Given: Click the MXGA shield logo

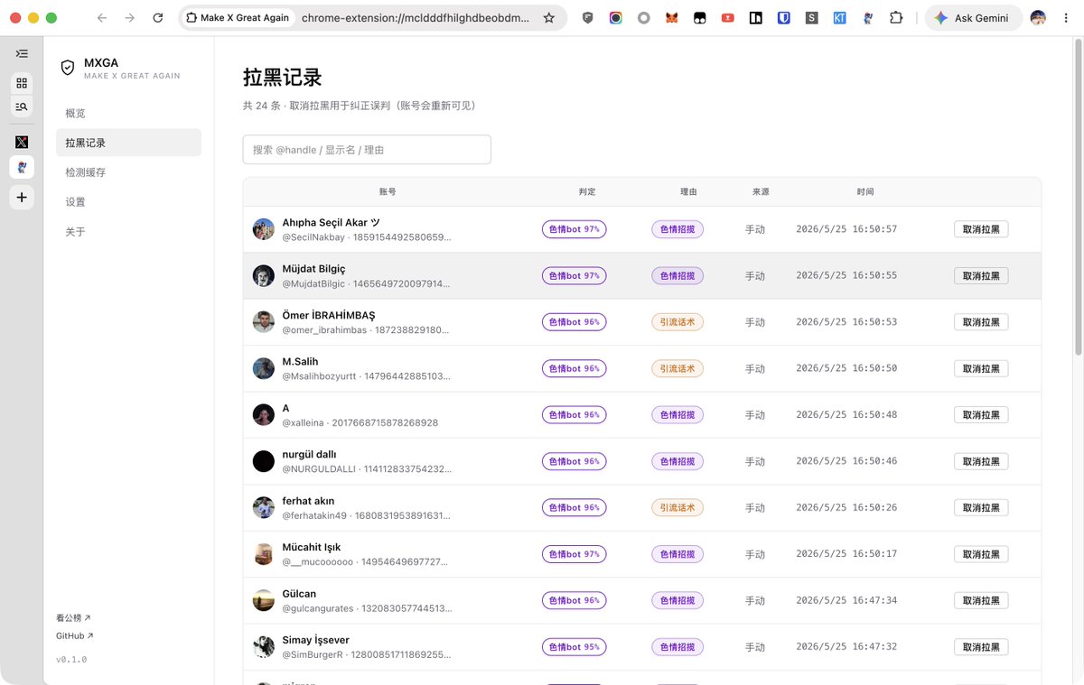Looking at the screenshot, I should pos(67,68).
